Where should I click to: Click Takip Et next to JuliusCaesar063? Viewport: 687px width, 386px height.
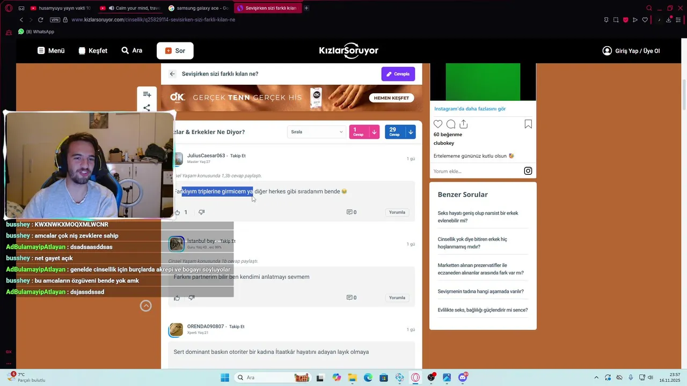238,156
